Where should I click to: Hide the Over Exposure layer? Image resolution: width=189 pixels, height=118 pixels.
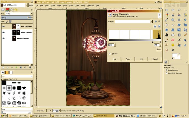[4, 26]
